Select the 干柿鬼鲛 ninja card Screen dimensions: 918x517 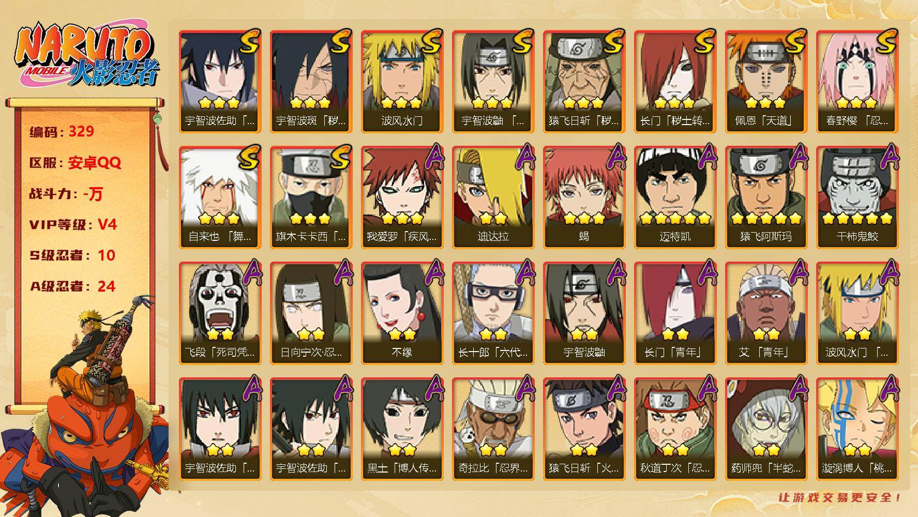857,197
